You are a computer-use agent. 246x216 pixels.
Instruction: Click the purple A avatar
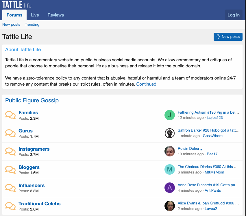click(170, 188)
